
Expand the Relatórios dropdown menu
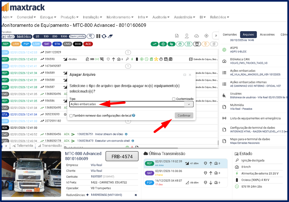tap(219, 17)
